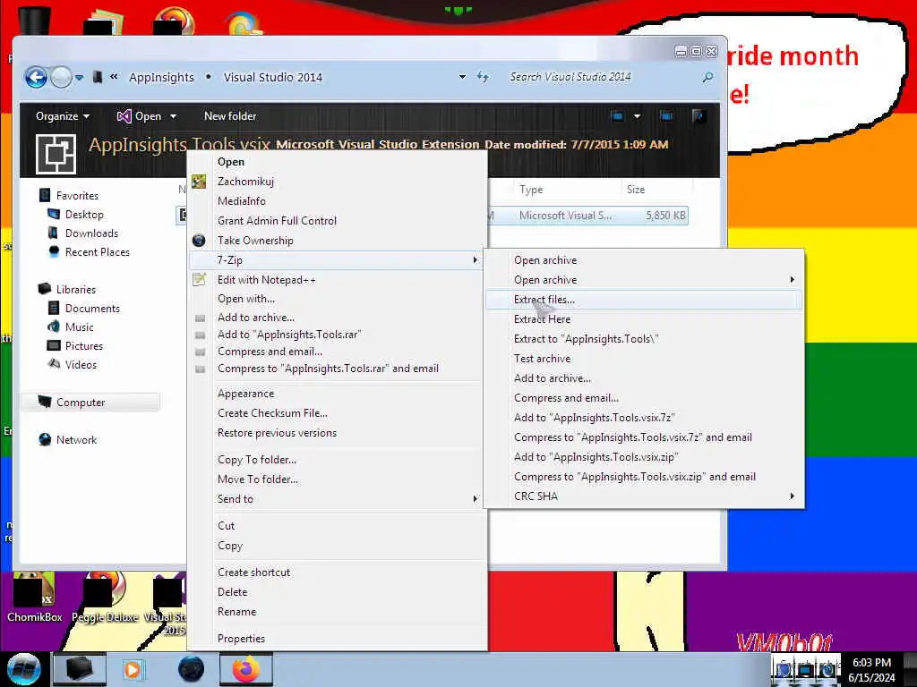Click the search magnifier icon

707,77
